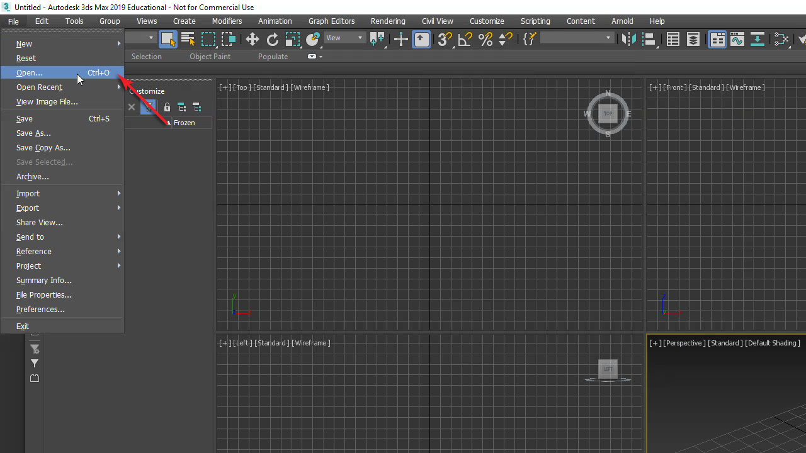Select the Move tool in toolbar
The width and height of the screenshot is (806, 453).
click(x=253, y=40)
